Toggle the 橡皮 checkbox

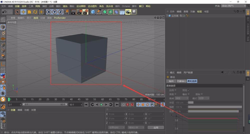tap(189, 94)
